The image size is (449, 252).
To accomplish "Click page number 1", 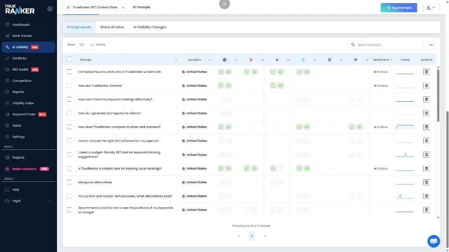I will tap(251, 236).
